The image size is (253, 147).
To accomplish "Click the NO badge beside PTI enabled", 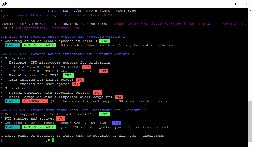I will 61,118.
